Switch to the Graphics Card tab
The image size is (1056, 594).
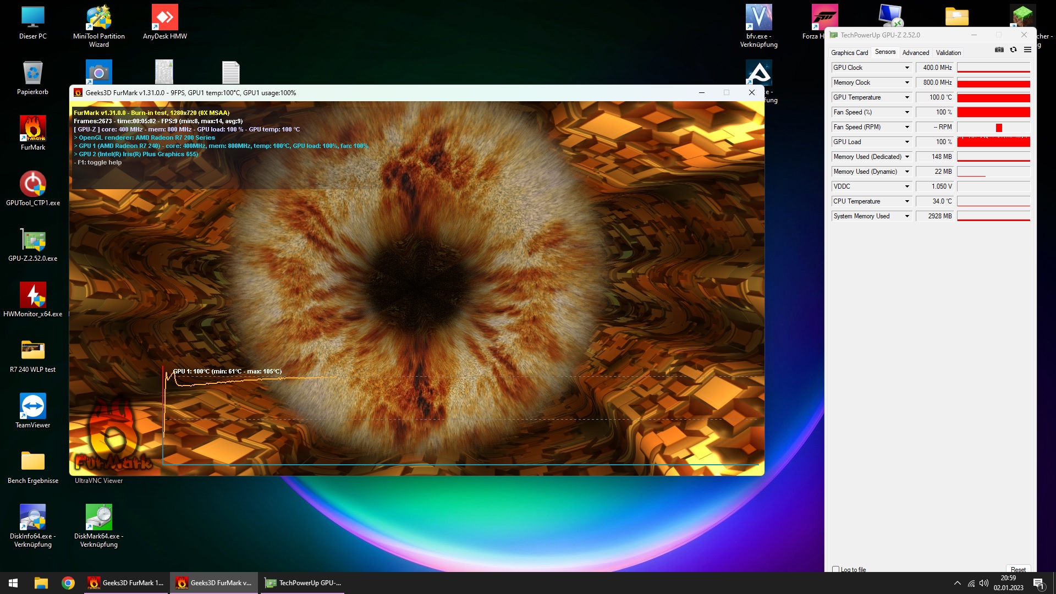849,53
